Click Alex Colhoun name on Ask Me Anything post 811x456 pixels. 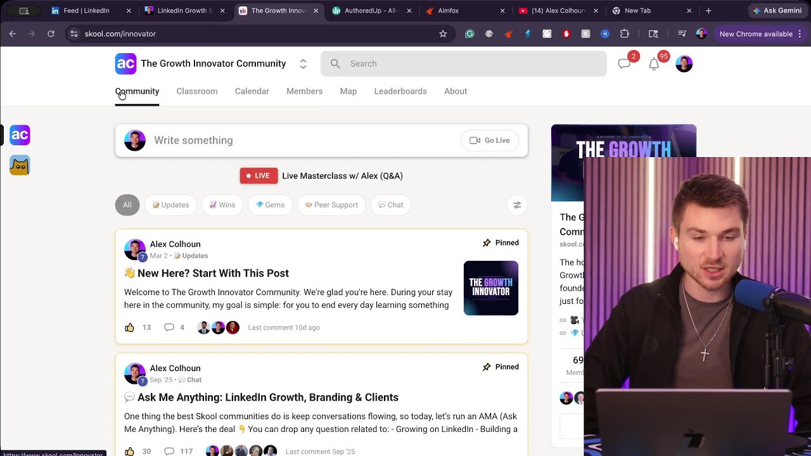(x=175, y=369)
